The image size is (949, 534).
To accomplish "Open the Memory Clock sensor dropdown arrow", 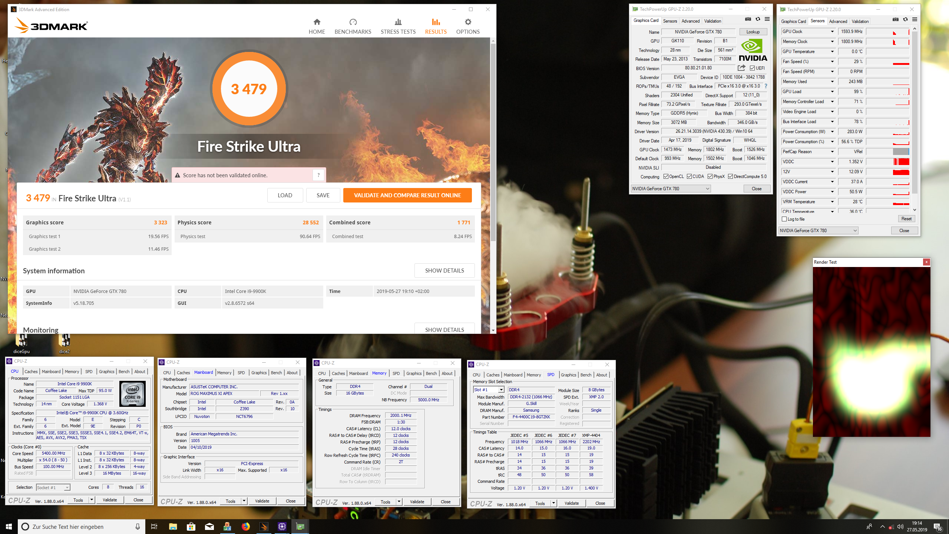I will click(x=832, y=42).
